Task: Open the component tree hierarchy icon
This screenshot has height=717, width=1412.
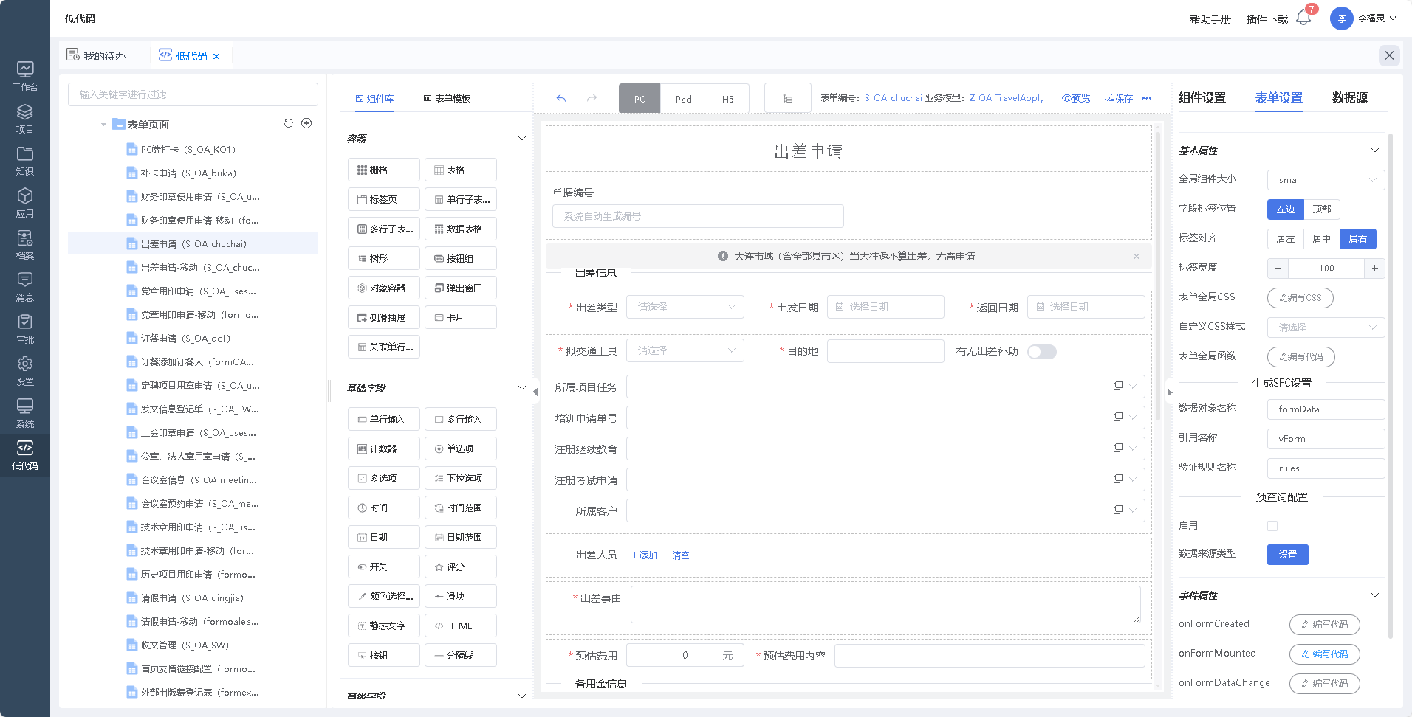Action: click(787, 98)
